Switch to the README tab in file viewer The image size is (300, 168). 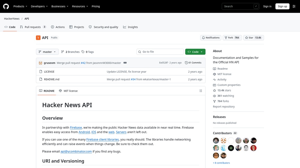(x=47, y=91)
